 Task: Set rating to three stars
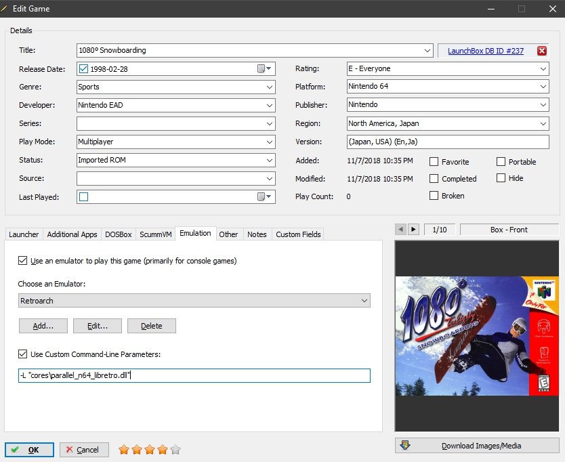[x=150, y=449]
